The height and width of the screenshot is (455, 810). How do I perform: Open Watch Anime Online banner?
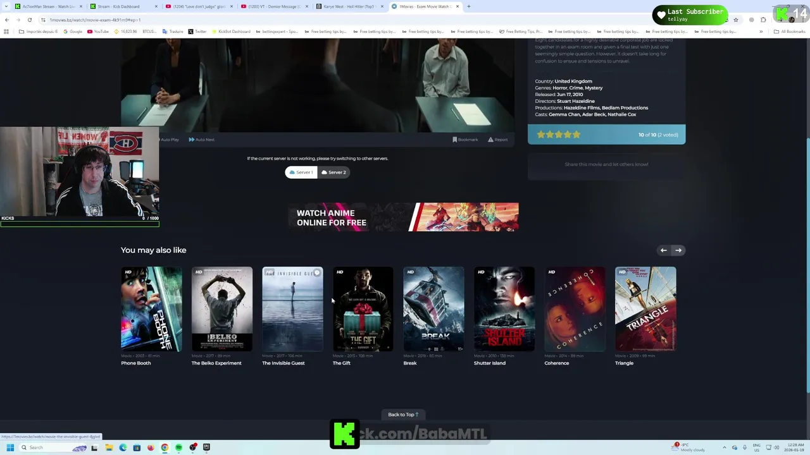(403, 217)
